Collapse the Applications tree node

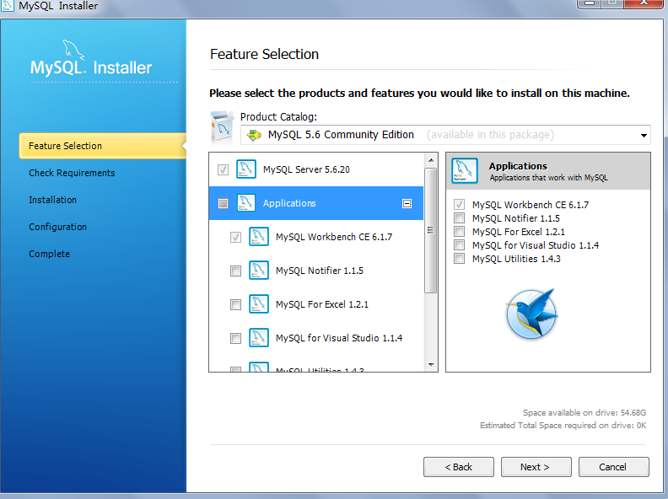407,203
